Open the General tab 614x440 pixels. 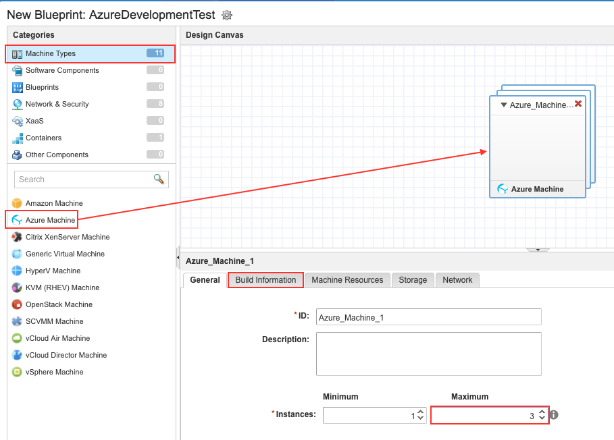coord(205,280)
